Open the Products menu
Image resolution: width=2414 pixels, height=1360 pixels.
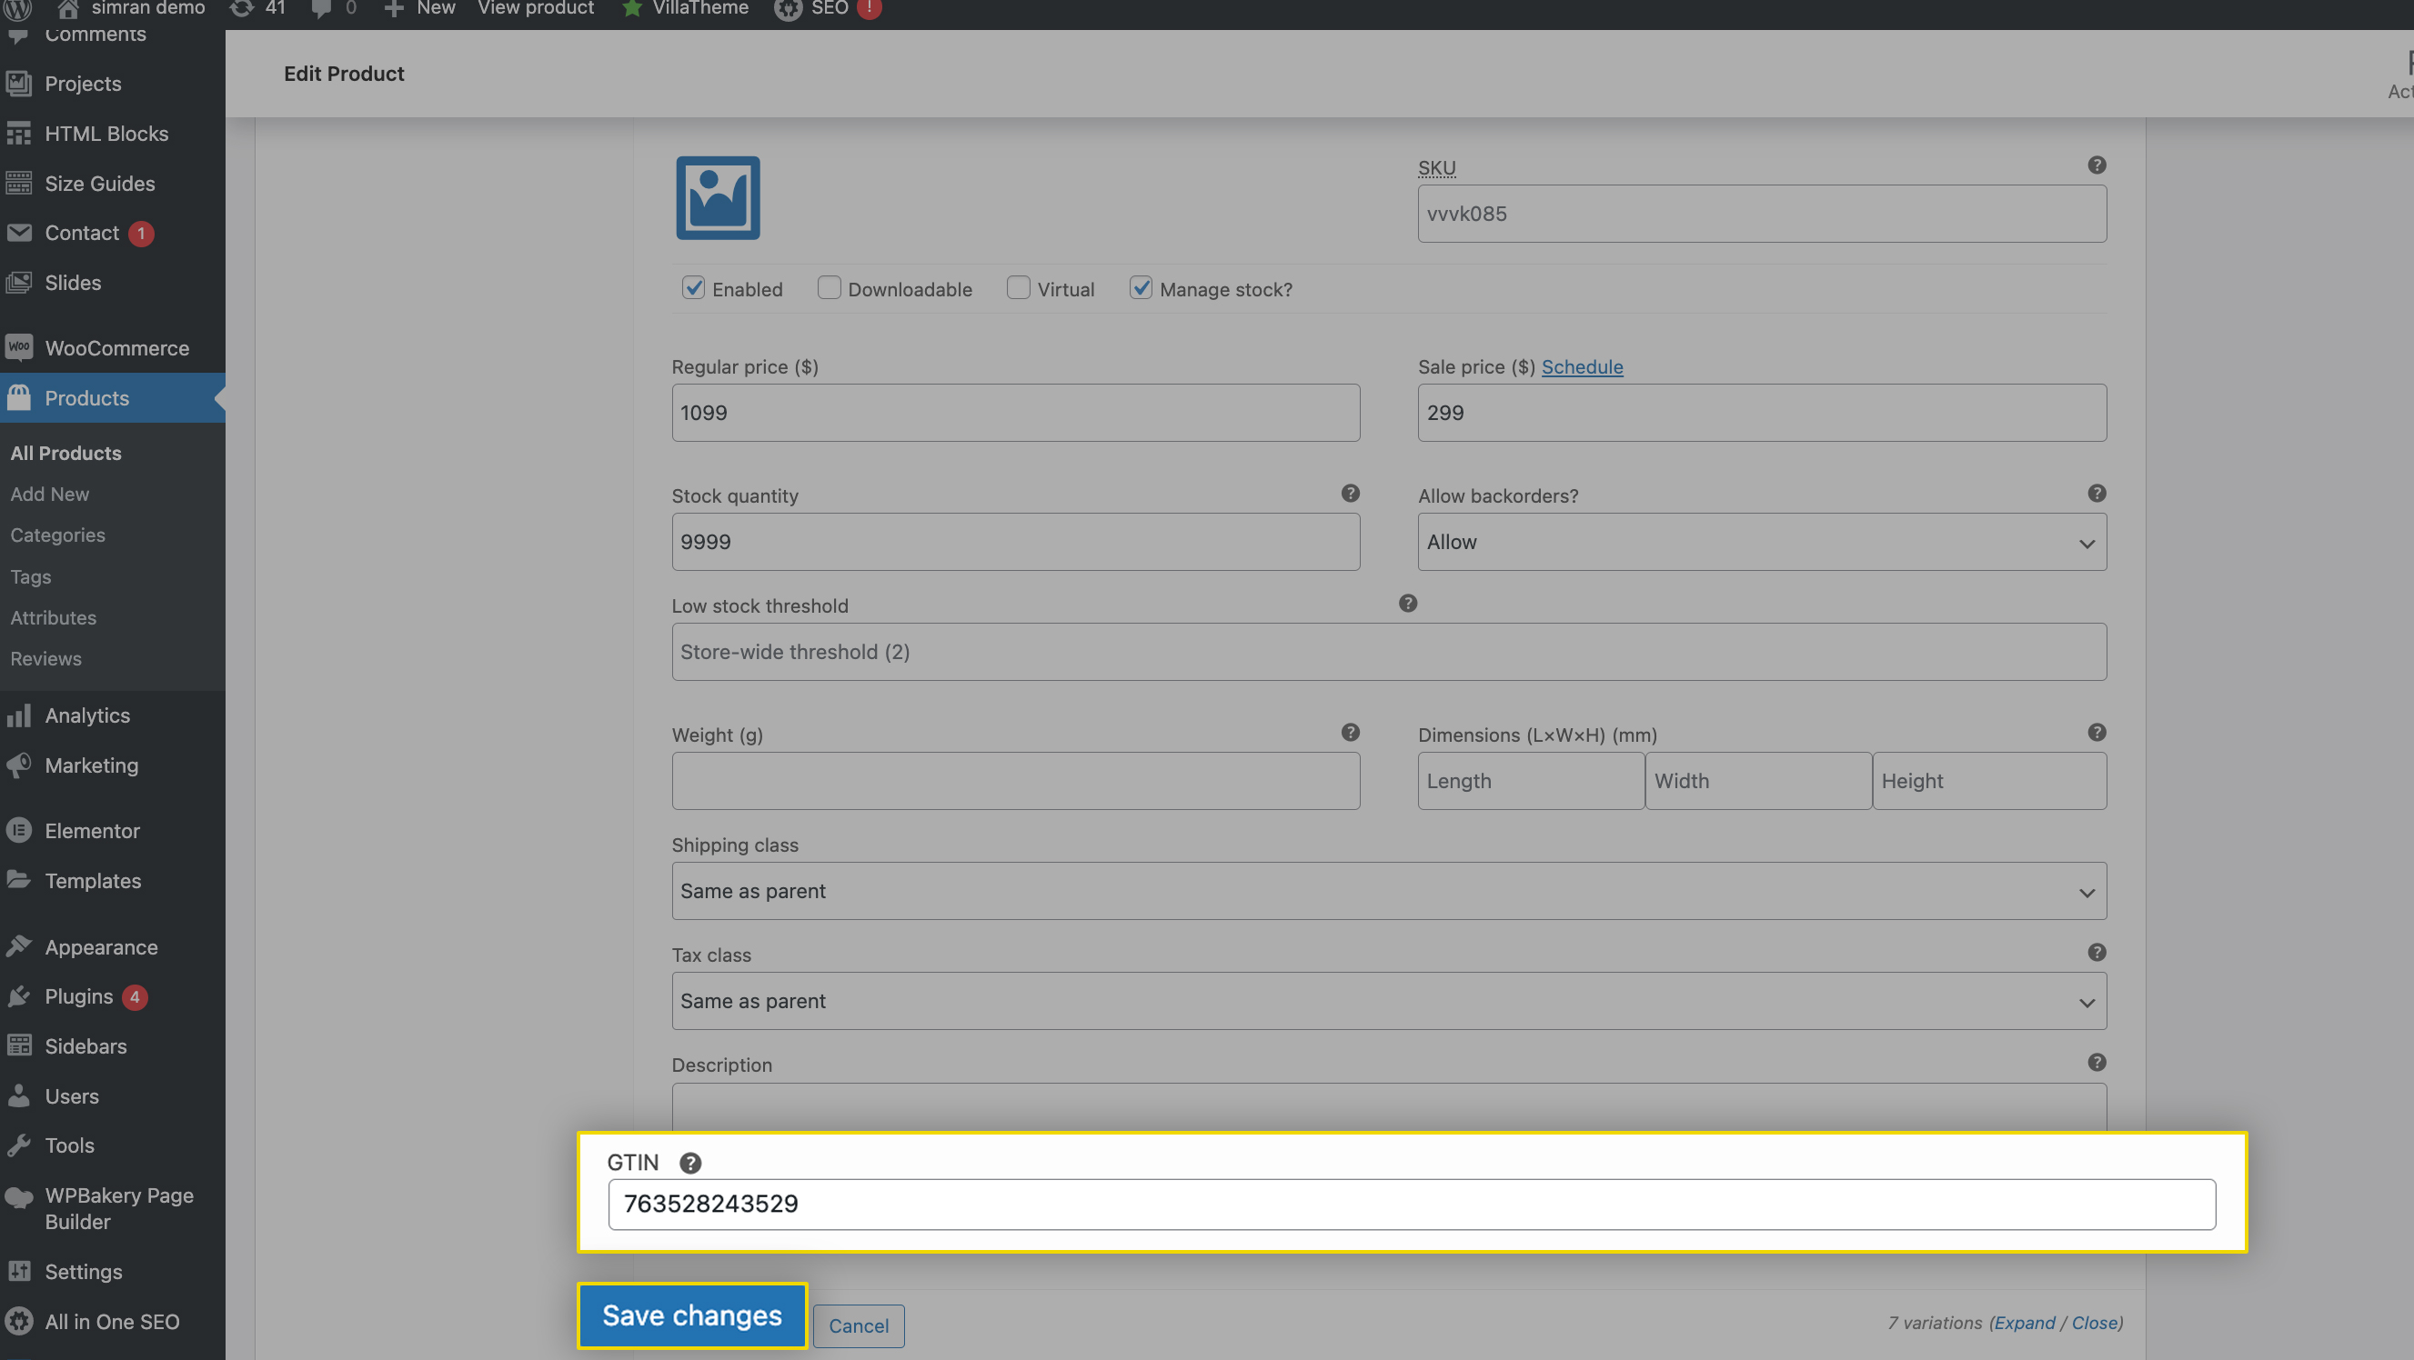(x=113, y=398)
